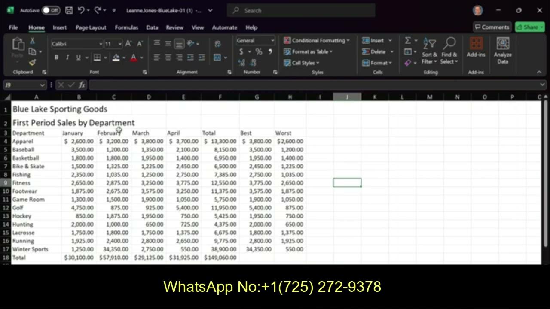Click the Clear eraser icon
Screen dimensions: 550x309
click(408, 63)
